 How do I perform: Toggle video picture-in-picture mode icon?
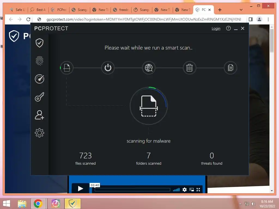(x=192, y=190)
